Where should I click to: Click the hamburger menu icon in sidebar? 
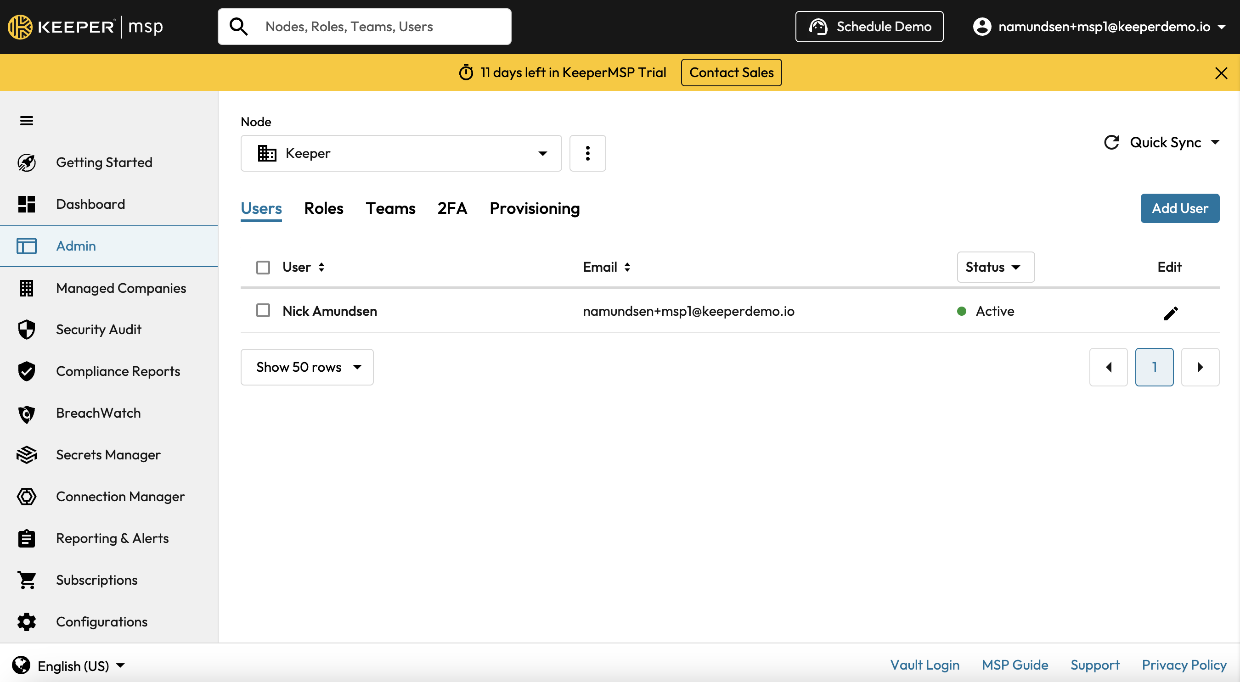click(x=27, y=121)
